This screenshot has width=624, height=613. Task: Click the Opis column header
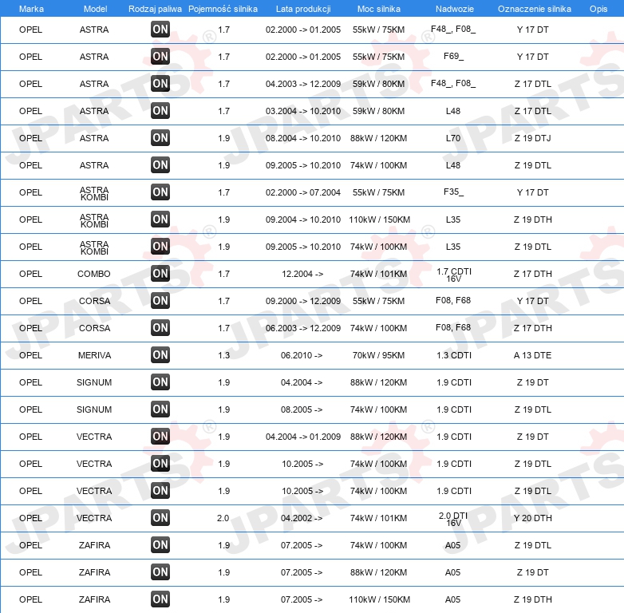click(598, 9)
